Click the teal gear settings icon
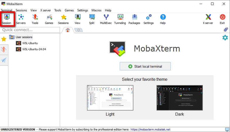Screen dimensions: 230x132 225,38
